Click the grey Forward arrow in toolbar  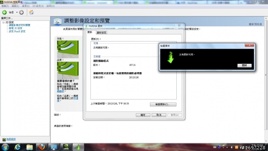click(21, 12)
